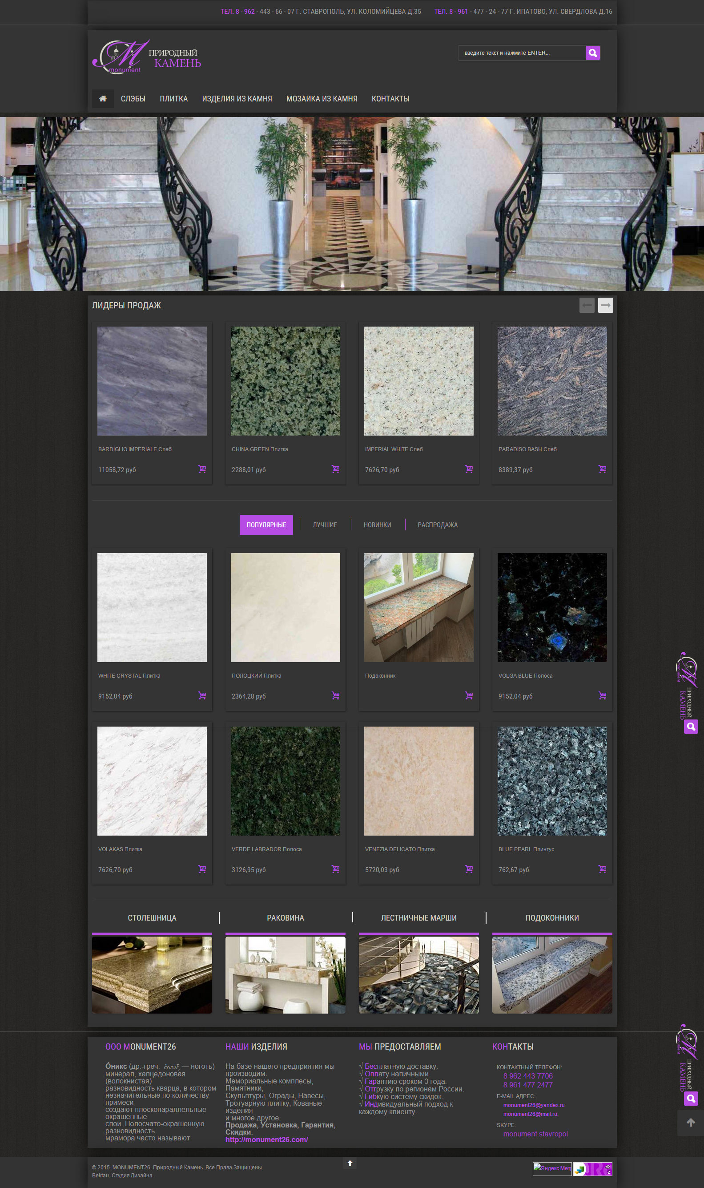Open BLUE PEARL product image
The height and width of the screenshot is (1188, 704).
(x=552, y=781)
